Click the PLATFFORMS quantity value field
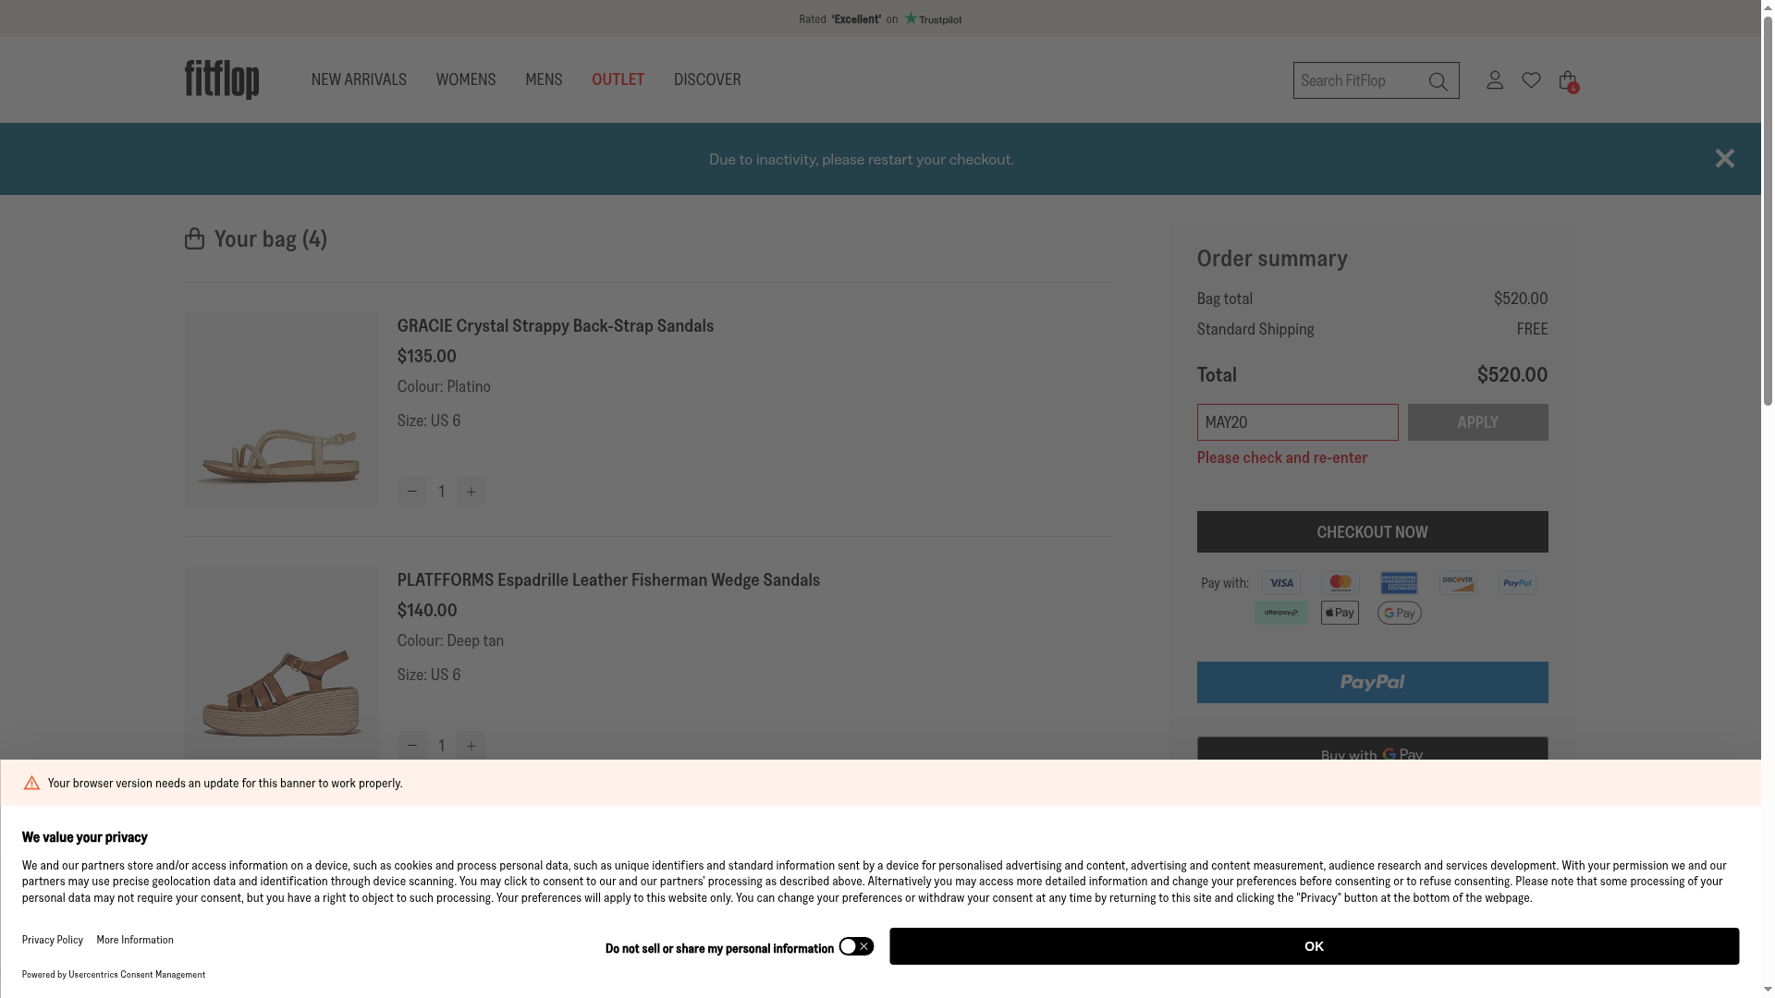Image resolution: width=1775 pixels, height=998 pixels. click(x=442, y=746)
